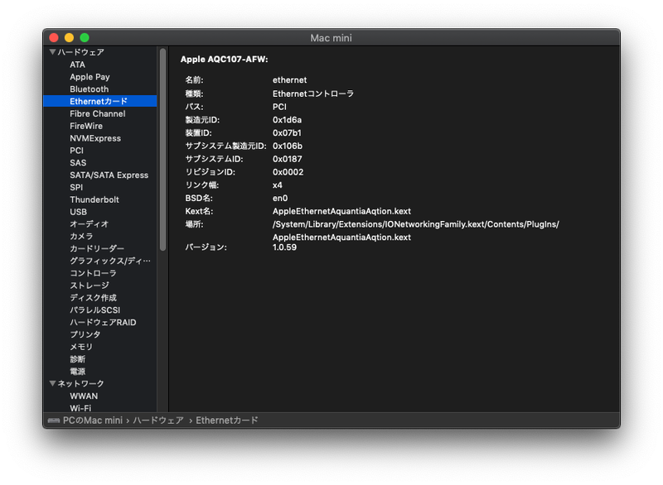Collapse the ハードウェア section
The height and width of the screenshot is (485, 663).
(x=51, y=51)
